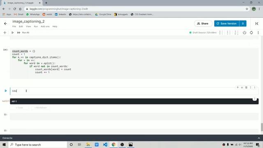The width and height of the screenshot is (263, 148).
Task: Open File Explorer from taskbar
Action: click(x=88, y=145)
